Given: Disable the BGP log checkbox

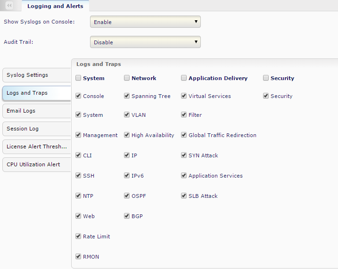Looking at the screenshot, I should tap(127, 216).
